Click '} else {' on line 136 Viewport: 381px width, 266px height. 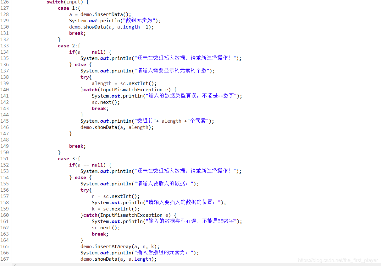pos(80,65)
